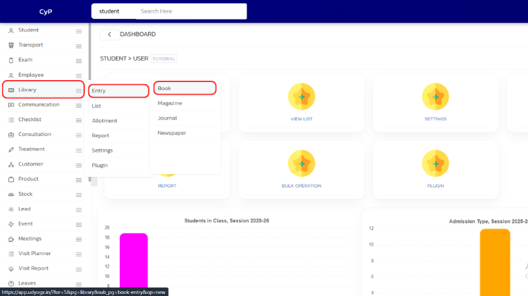Open the student search category dropdown
528x296 pixels.
(x=113, y=11)
